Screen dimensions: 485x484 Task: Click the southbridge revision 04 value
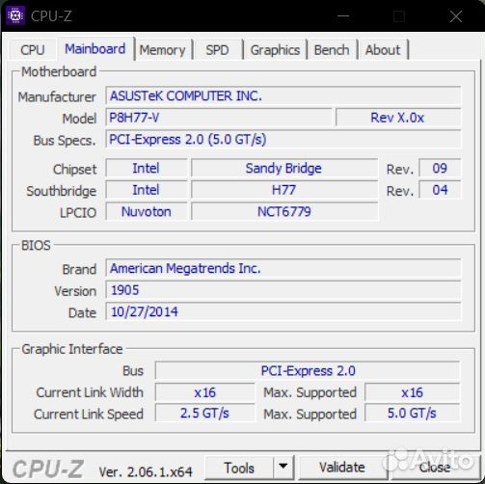(x=440, y=190)
